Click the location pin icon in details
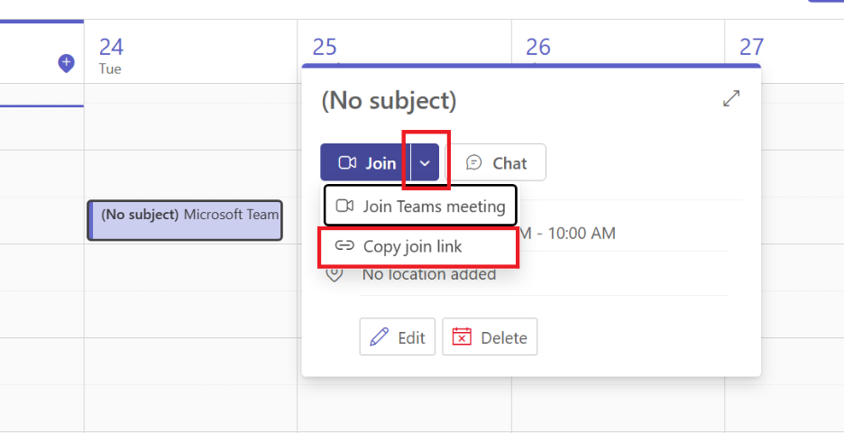This screenshot has width=844, height=433. [x=335, y=273]
